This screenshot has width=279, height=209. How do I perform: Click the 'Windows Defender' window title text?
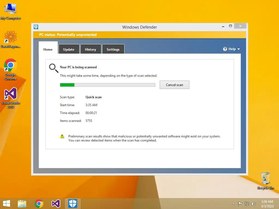[139, 27]
